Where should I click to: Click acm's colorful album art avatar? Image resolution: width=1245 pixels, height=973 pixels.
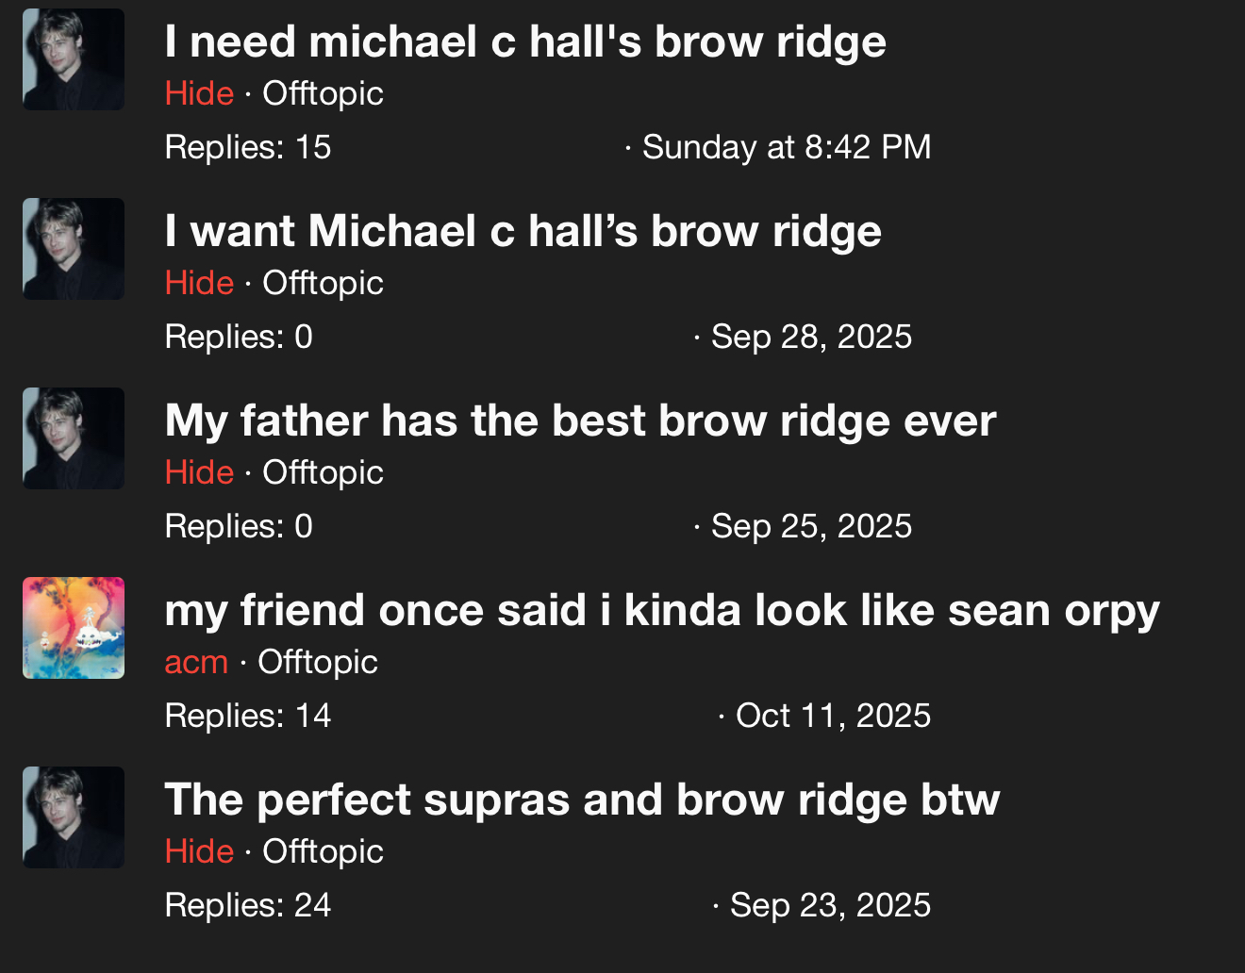74,628
